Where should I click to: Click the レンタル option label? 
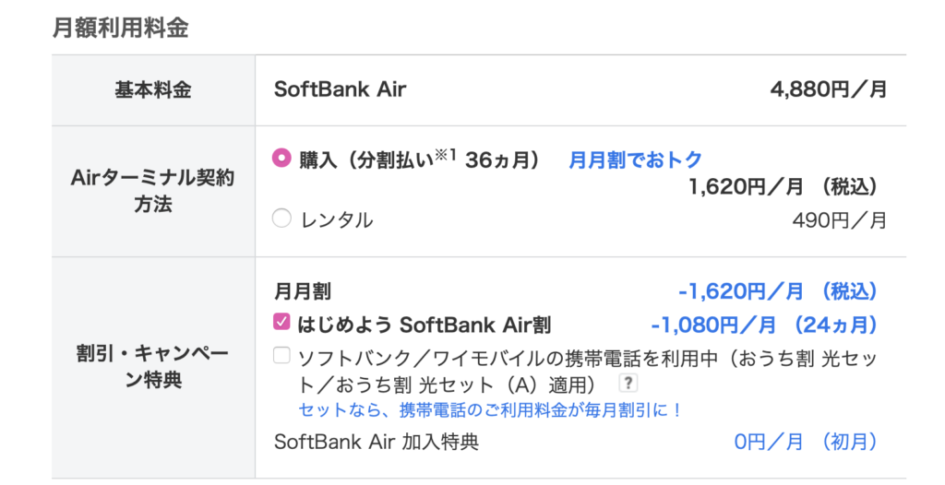pyautogui.click(x=337, y=219)
